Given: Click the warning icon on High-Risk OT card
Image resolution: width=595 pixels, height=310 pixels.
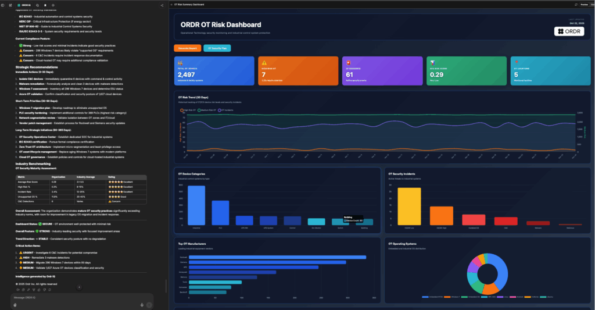Looking at the screenshot, I should [264, 62].
